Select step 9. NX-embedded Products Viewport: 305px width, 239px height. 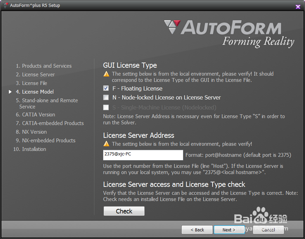click(x=46, y=141)
